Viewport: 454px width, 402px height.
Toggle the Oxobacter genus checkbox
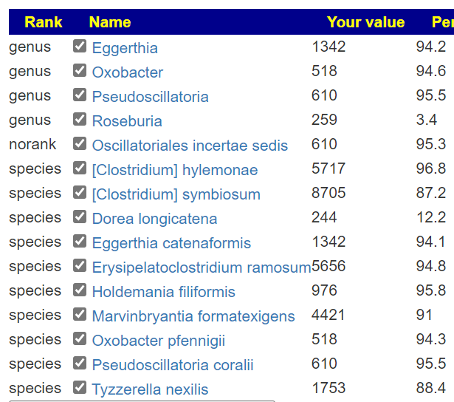[80, 70]
